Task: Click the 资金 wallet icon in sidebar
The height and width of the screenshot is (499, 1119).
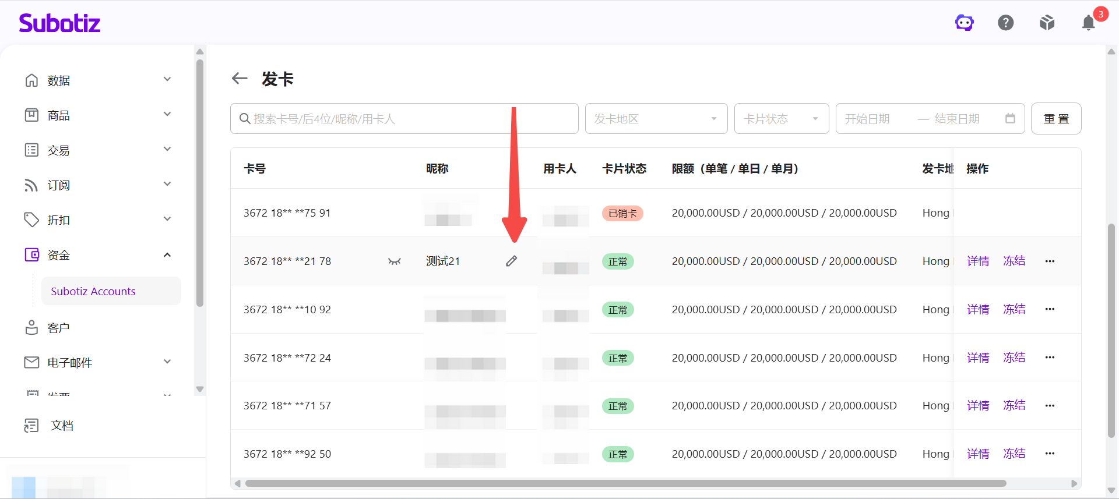Action: coord(31,254)
